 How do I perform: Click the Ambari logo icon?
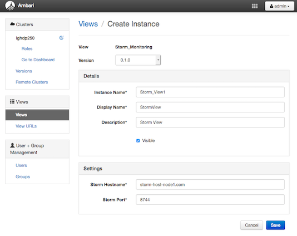click(x=10, y=6)
